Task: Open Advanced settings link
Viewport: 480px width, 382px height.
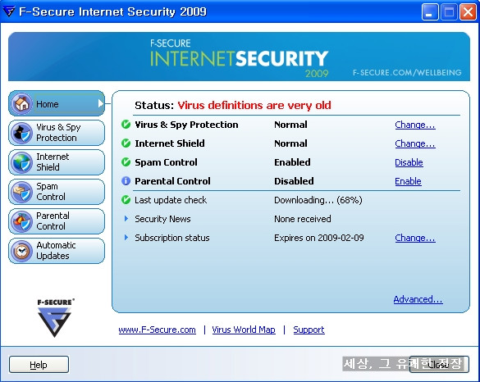Action: coord(418,299)
